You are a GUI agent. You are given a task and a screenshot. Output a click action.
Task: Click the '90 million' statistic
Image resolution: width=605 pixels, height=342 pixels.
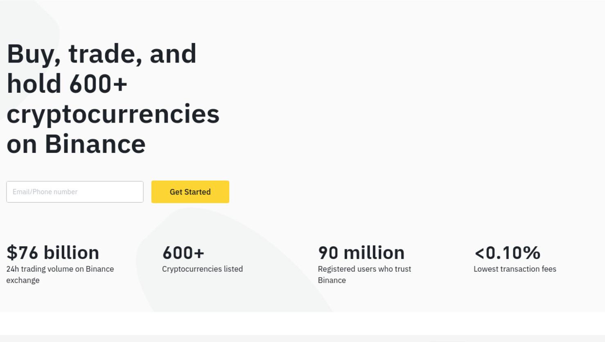coord(361,253)
